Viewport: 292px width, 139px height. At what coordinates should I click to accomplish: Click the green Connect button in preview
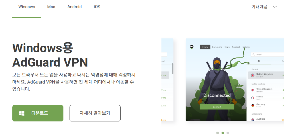click(x=217, y=107)
